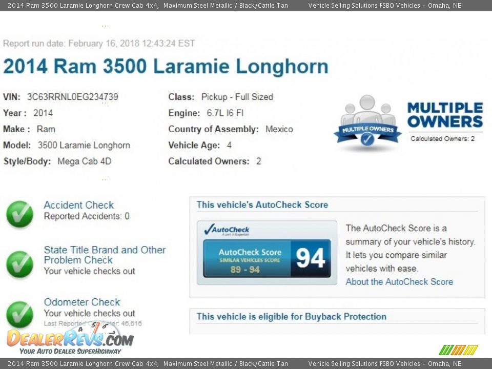The width and height of the screenshot is (492, 369).
Task: Click the green Accident Check checkmark icon
Action: 20,214
